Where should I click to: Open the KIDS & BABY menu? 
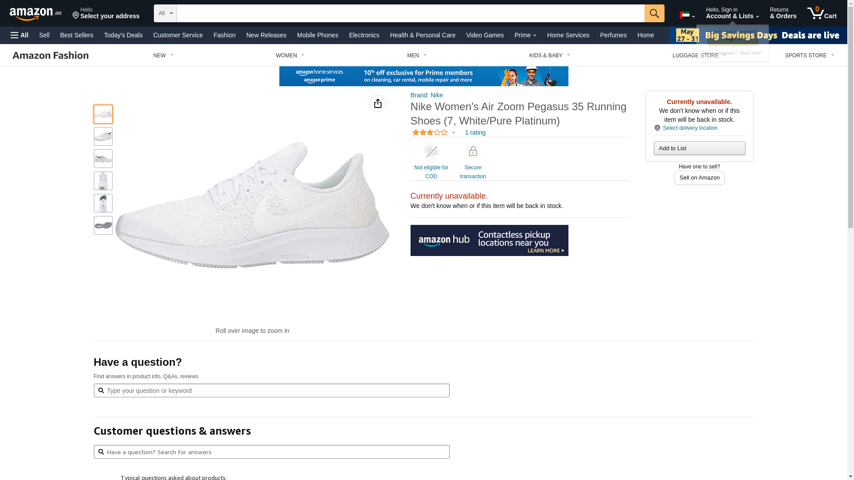coord(549,56)
